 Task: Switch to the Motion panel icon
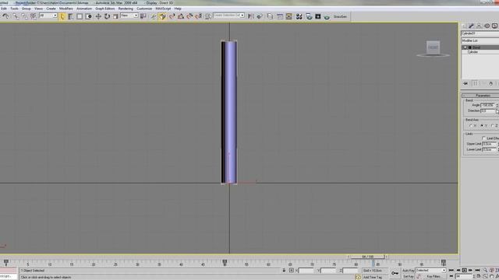tap(487, 26)
